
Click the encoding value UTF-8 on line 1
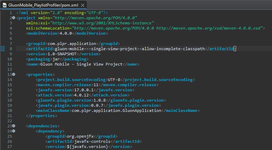pyautogui.click(x=95, y=13)
